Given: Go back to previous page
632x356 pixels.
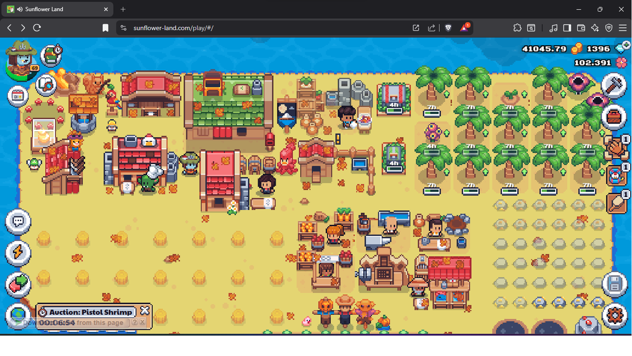Looking at the screenshot, I should click(9, 28).
